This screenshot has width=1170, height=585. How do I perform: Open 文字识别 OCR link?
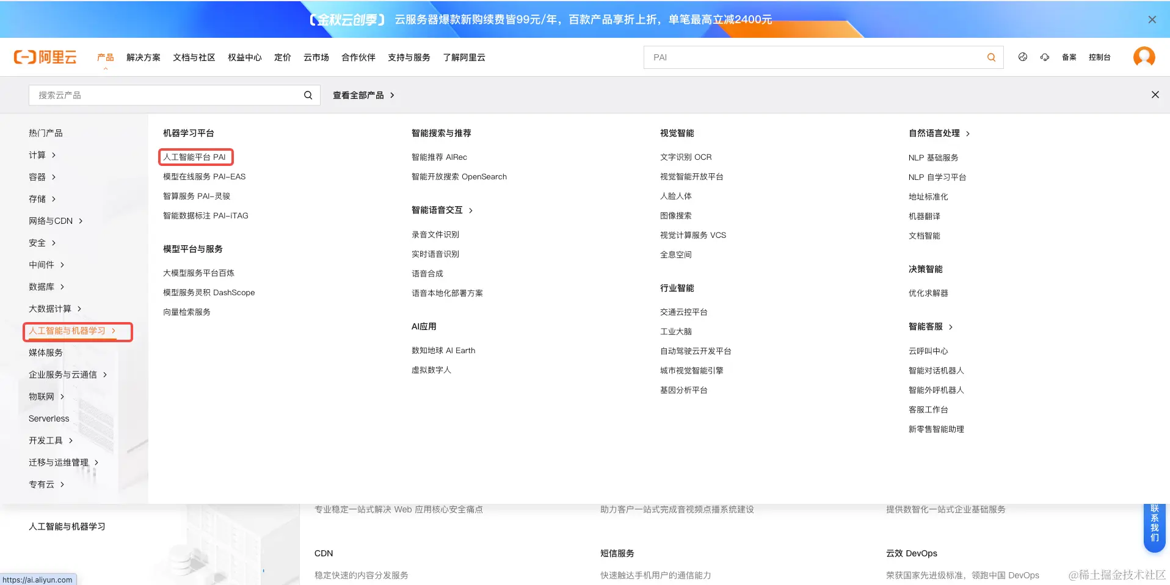(686, 157)
